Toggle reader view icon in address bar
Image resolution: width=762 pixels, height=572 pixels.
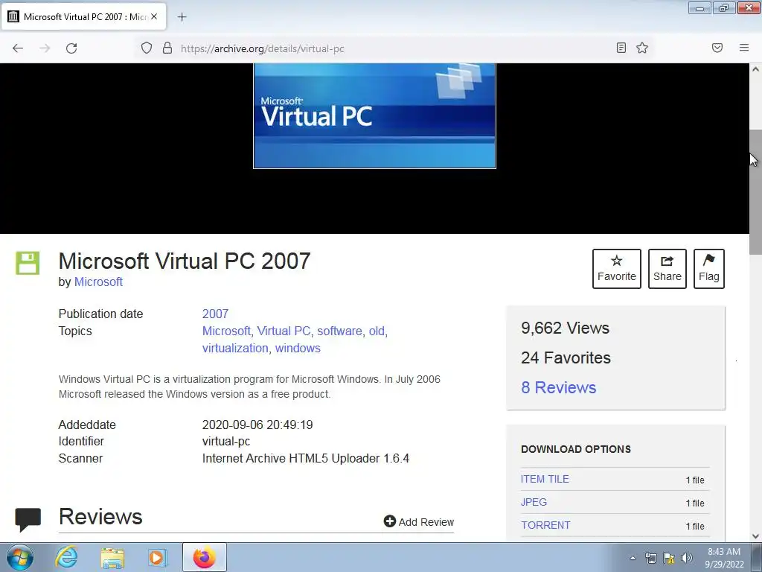click(621, 48)
